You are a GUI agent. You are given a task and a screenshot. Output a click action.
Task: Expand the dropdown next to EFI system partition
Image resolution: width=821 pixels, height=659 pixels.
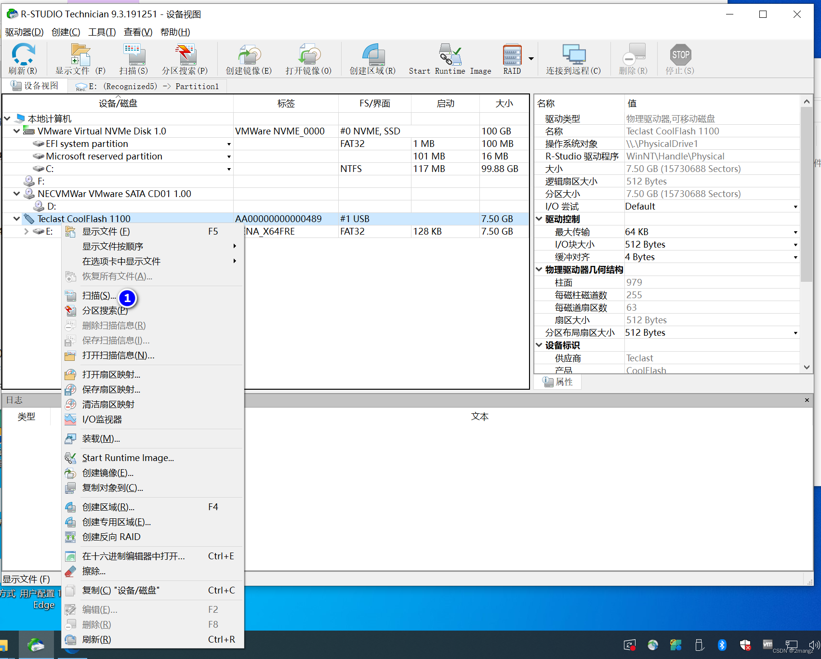click(x=229, y=144)
